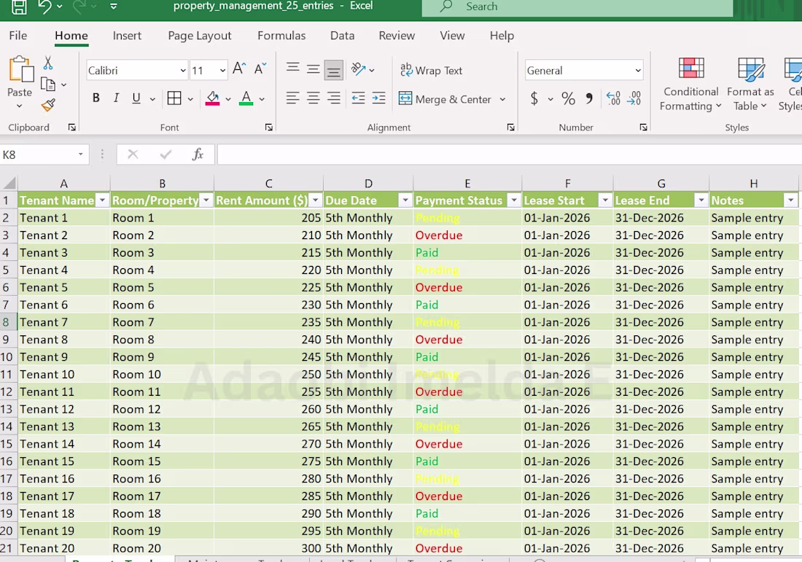Click the Increase Indent icon
Viewport: 802px width, 562px height.
(378, 98)
